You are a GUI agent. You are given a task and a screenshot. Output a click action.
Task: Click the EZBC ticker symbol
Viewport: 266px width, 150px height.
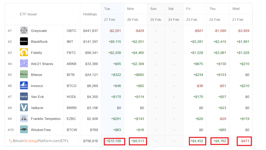point(71,119)
